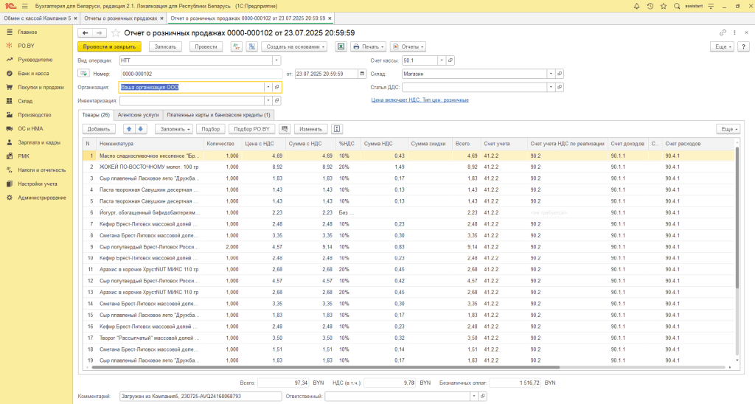Move row down with blue arrow
Screen dimensions: 755x404
pyautogui.click(x=141, y=129)
